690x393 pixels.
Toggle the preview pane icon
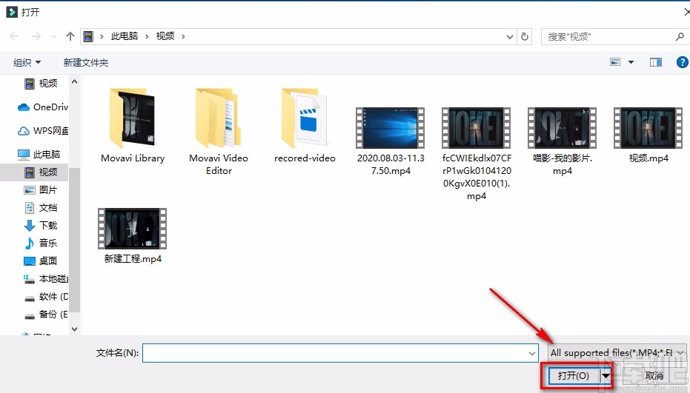click(656, 62)
